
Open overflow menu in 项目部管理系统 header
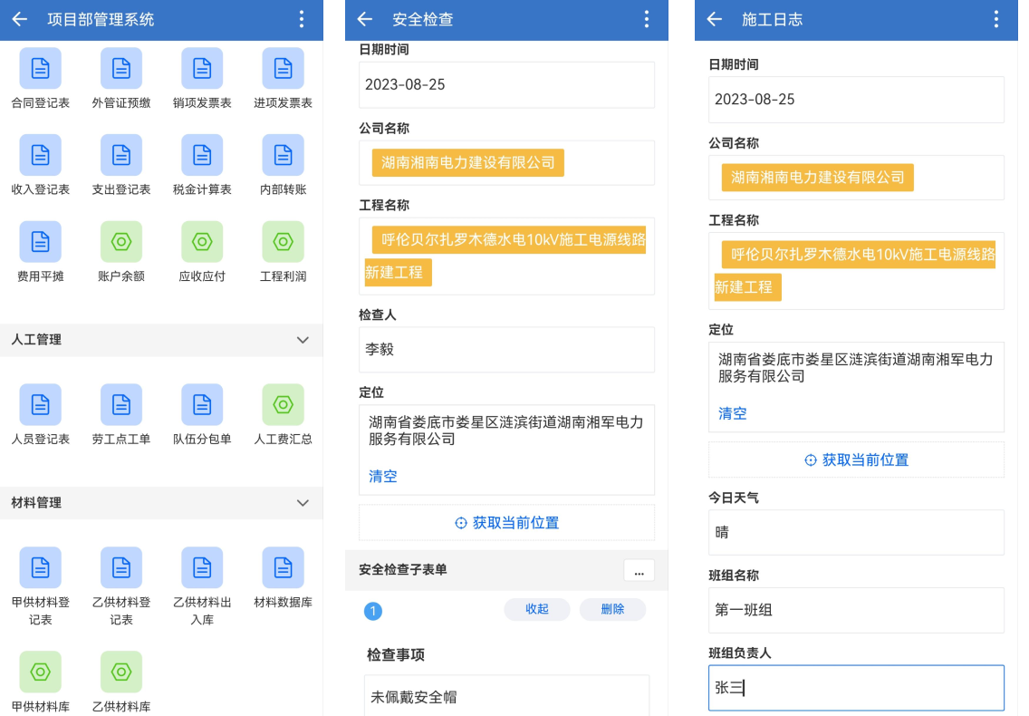coord(302,20)
